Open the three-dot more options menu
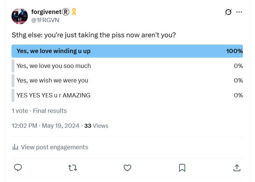 [x=239, y=12]
